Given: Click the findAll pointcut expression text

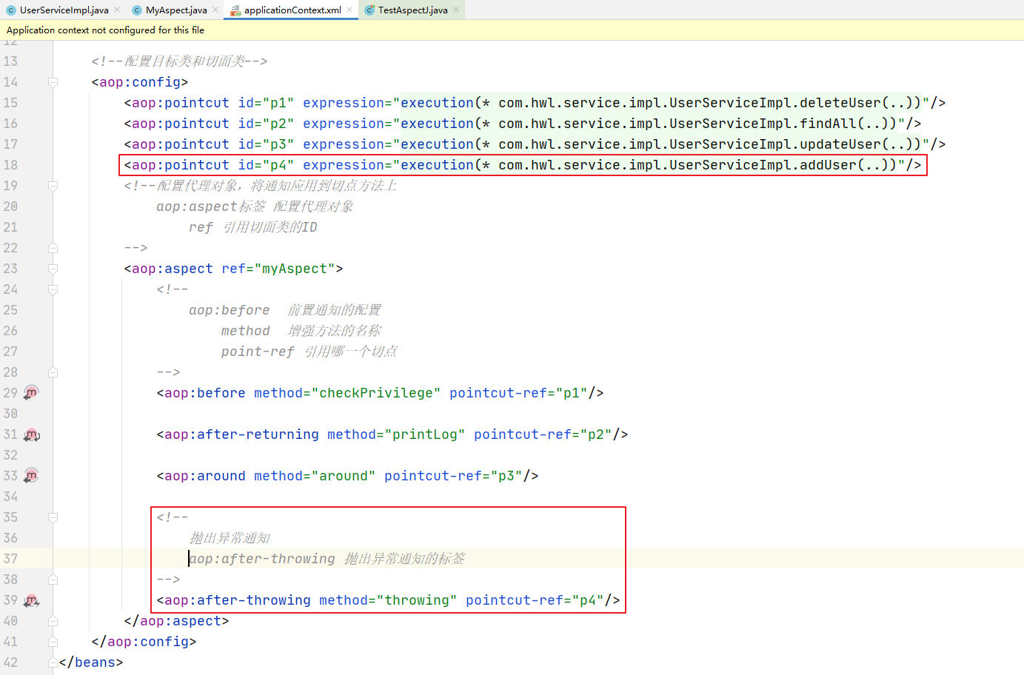Looking at the screenshot, I should pyautogui.click(x=648, y=124).
